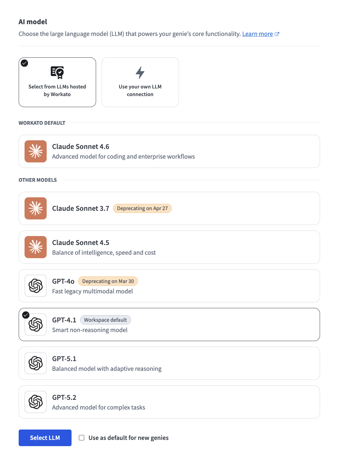Click the GPT-4o OpenAI logo icon
The height and width of the screenshot is (452, 338).
coord(36,286)
